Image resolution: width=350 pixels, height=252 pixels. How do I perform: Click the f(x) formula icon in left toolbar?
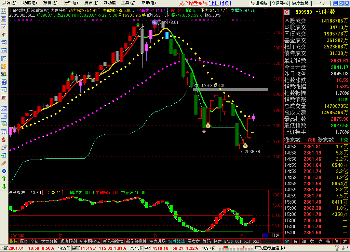3,82
